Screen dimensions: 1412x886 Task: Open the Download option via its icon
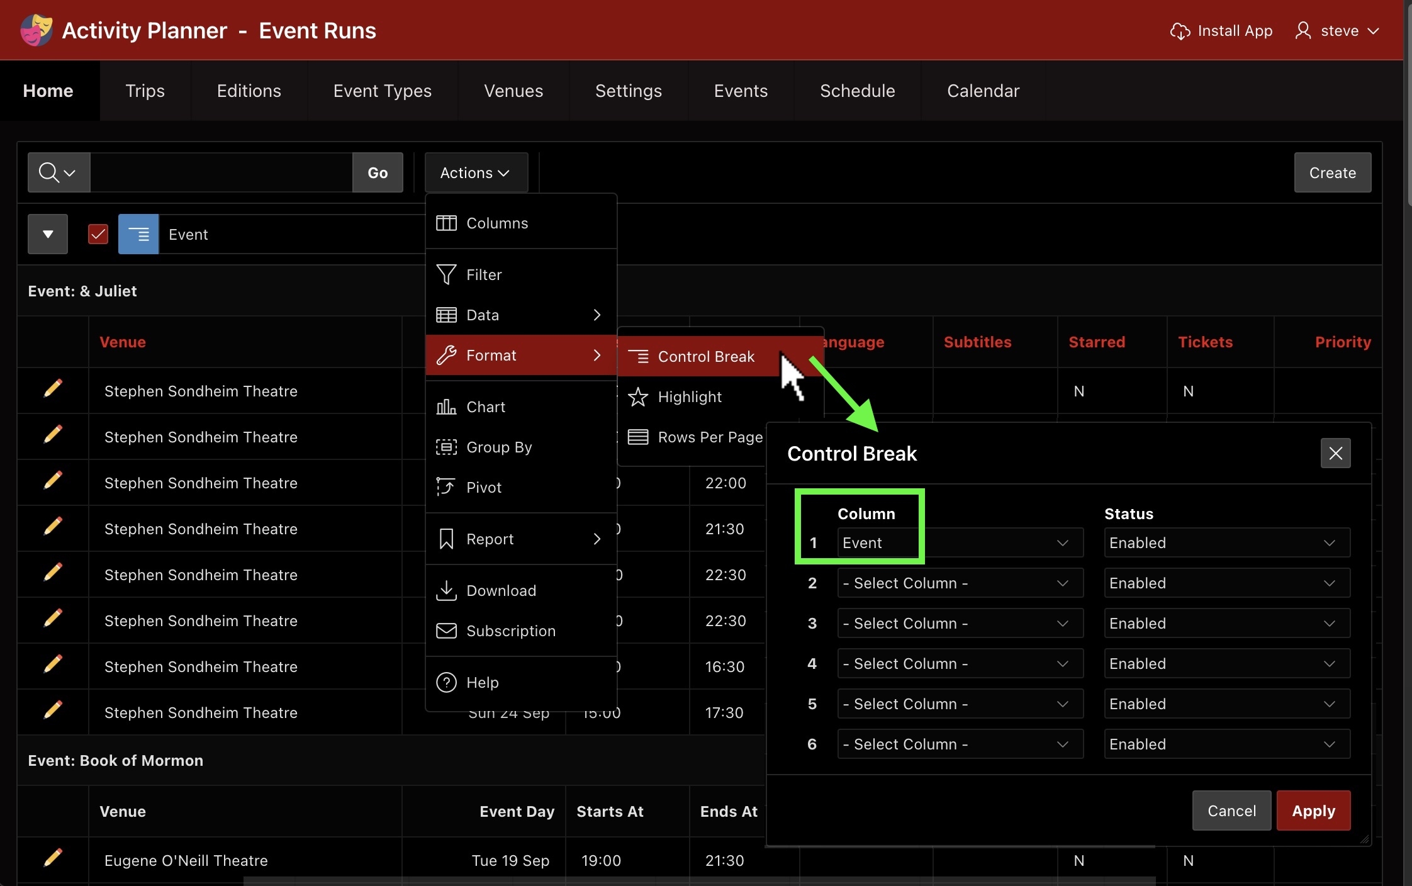tap(445, 590)
